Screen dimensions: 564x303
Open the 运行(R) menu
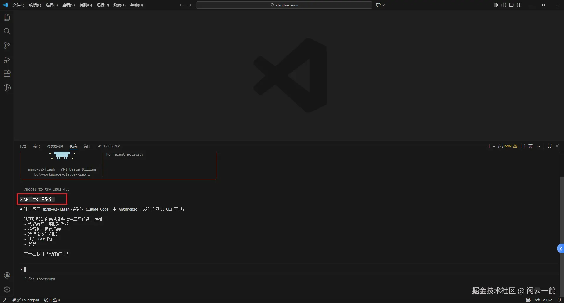point(103,5)
